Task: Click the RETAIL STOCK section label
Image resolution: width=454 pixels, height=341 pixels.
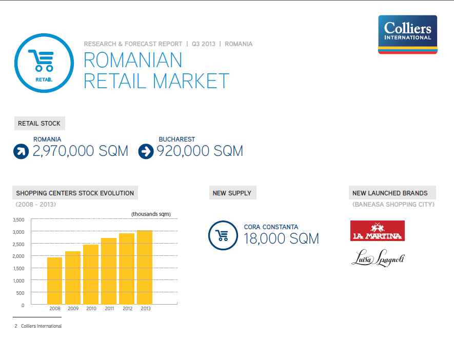Action: click(x=40, y=123)
